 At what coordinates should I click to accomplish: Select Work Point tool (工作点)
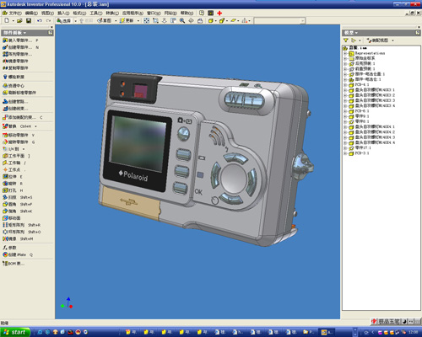pyautogui.click(x=14, y=169)
